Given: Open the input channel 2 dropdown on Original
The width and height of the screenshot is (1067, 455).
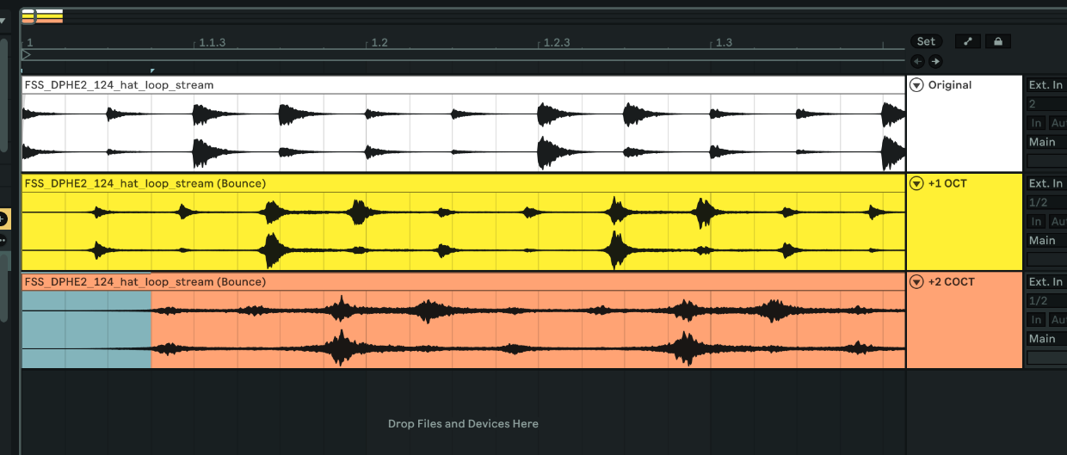Looking at the screenshot, I should coord(1045,104).
